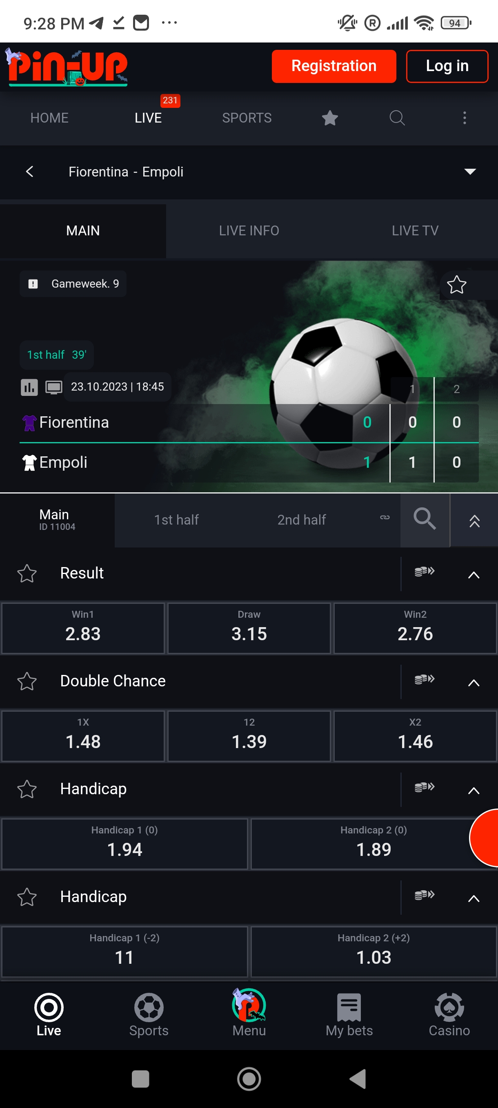The image size is (498, 1108).
Task: Tap the Log in button
Action: (x=447, y=66)
